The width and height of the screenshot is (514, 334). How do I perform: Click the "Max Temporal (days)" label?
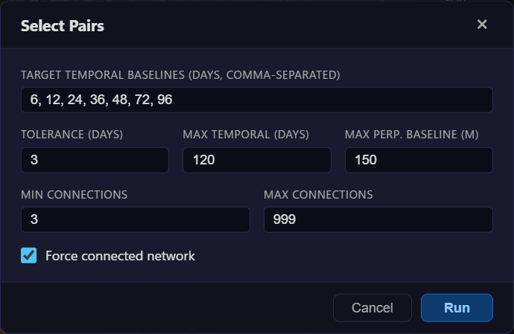point(246,135)
